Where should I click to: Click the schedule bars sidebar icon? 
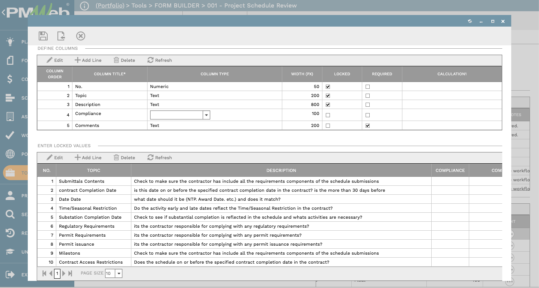coord(10,98)
